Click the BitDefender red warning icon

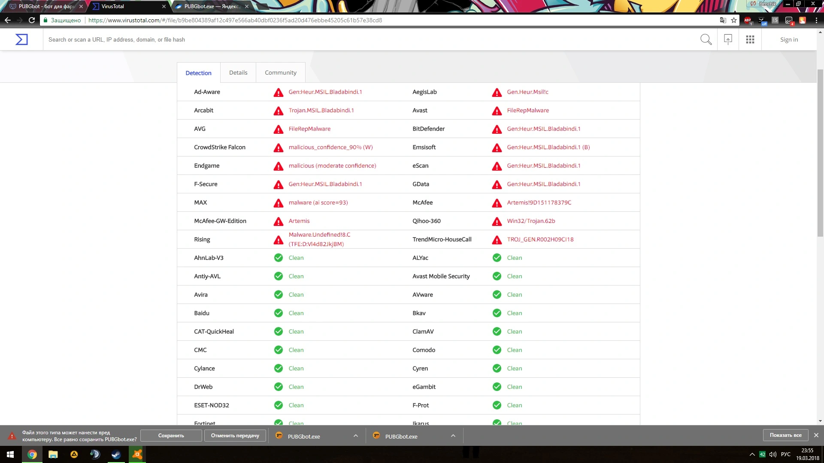497,129
